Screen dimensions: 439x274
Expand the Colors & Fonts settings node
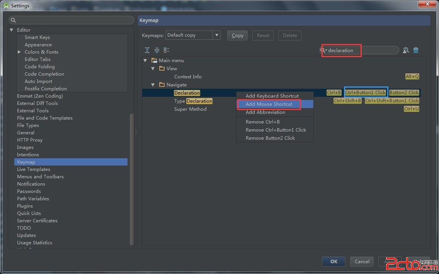[19, 52]
